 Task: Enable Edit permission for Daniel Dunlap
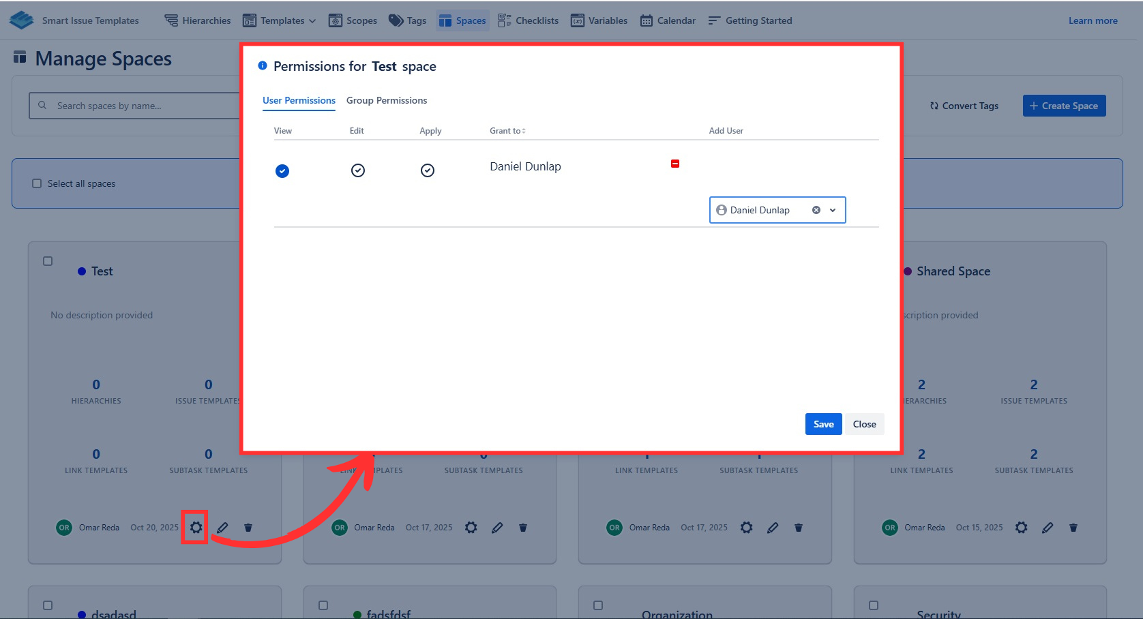coord(358,170)
